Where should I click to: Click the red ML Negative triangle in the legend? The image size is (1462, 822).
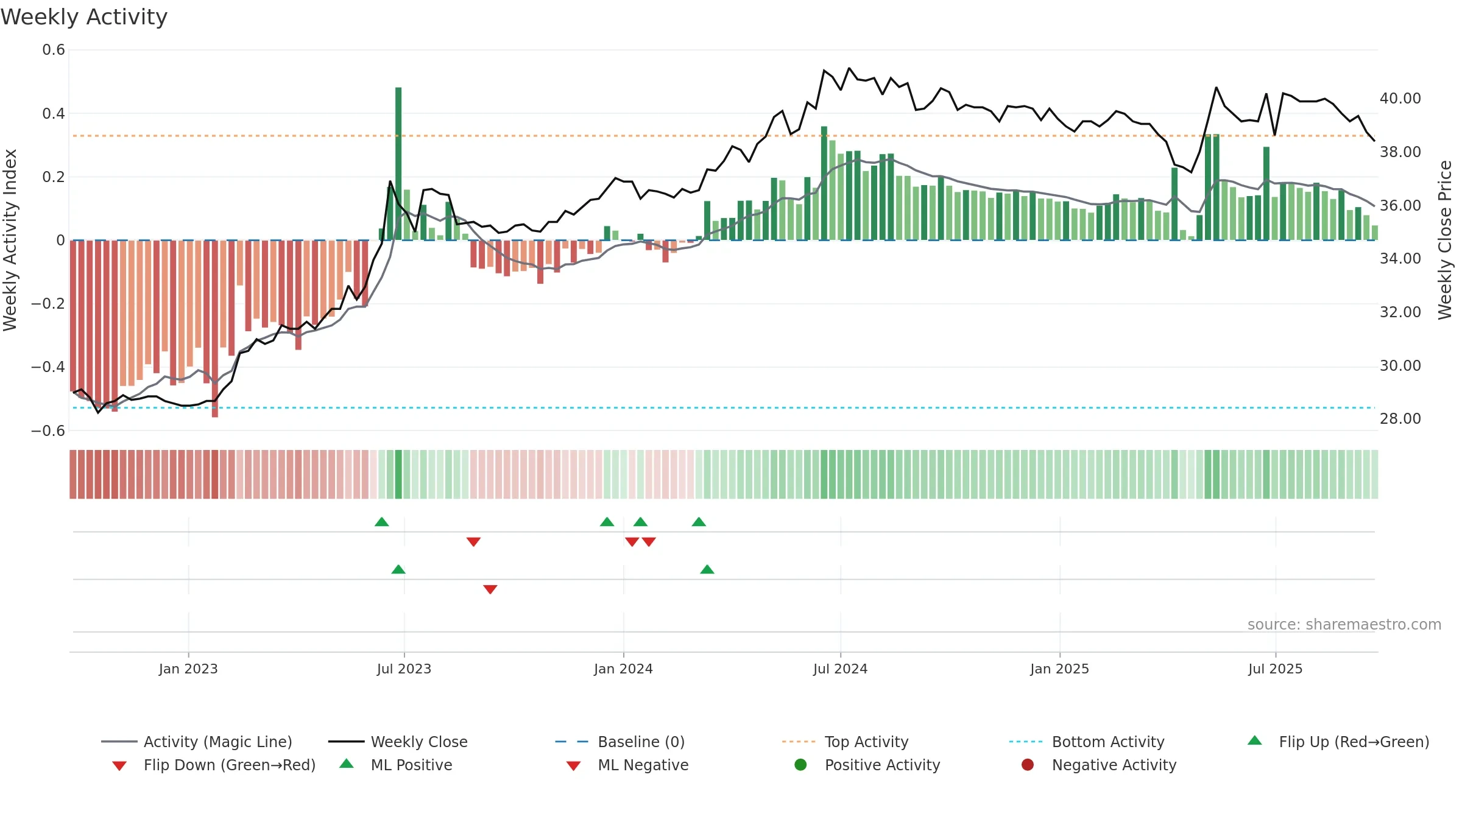[x=573, y=766]
